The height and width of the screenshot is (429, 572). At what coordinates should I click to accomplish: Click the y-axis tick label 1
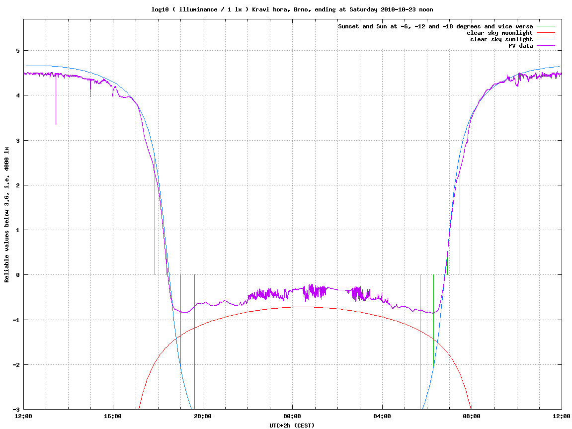point(18,230)
